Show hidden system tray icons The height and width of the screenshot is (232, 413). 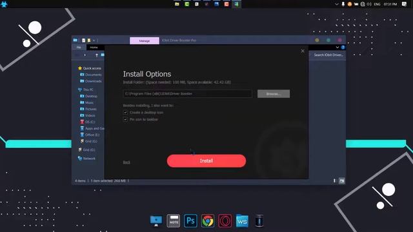click(337, 4)
